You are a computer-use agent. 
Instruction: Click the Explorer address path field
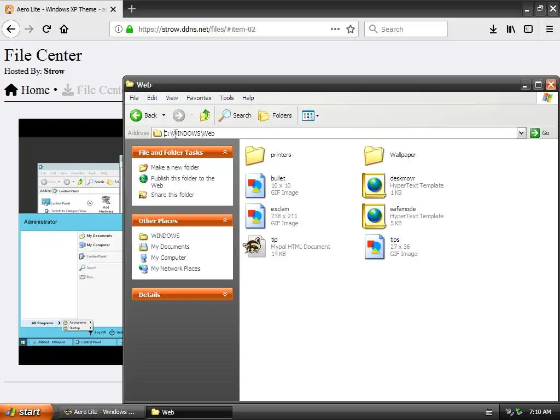coord(334,133)
